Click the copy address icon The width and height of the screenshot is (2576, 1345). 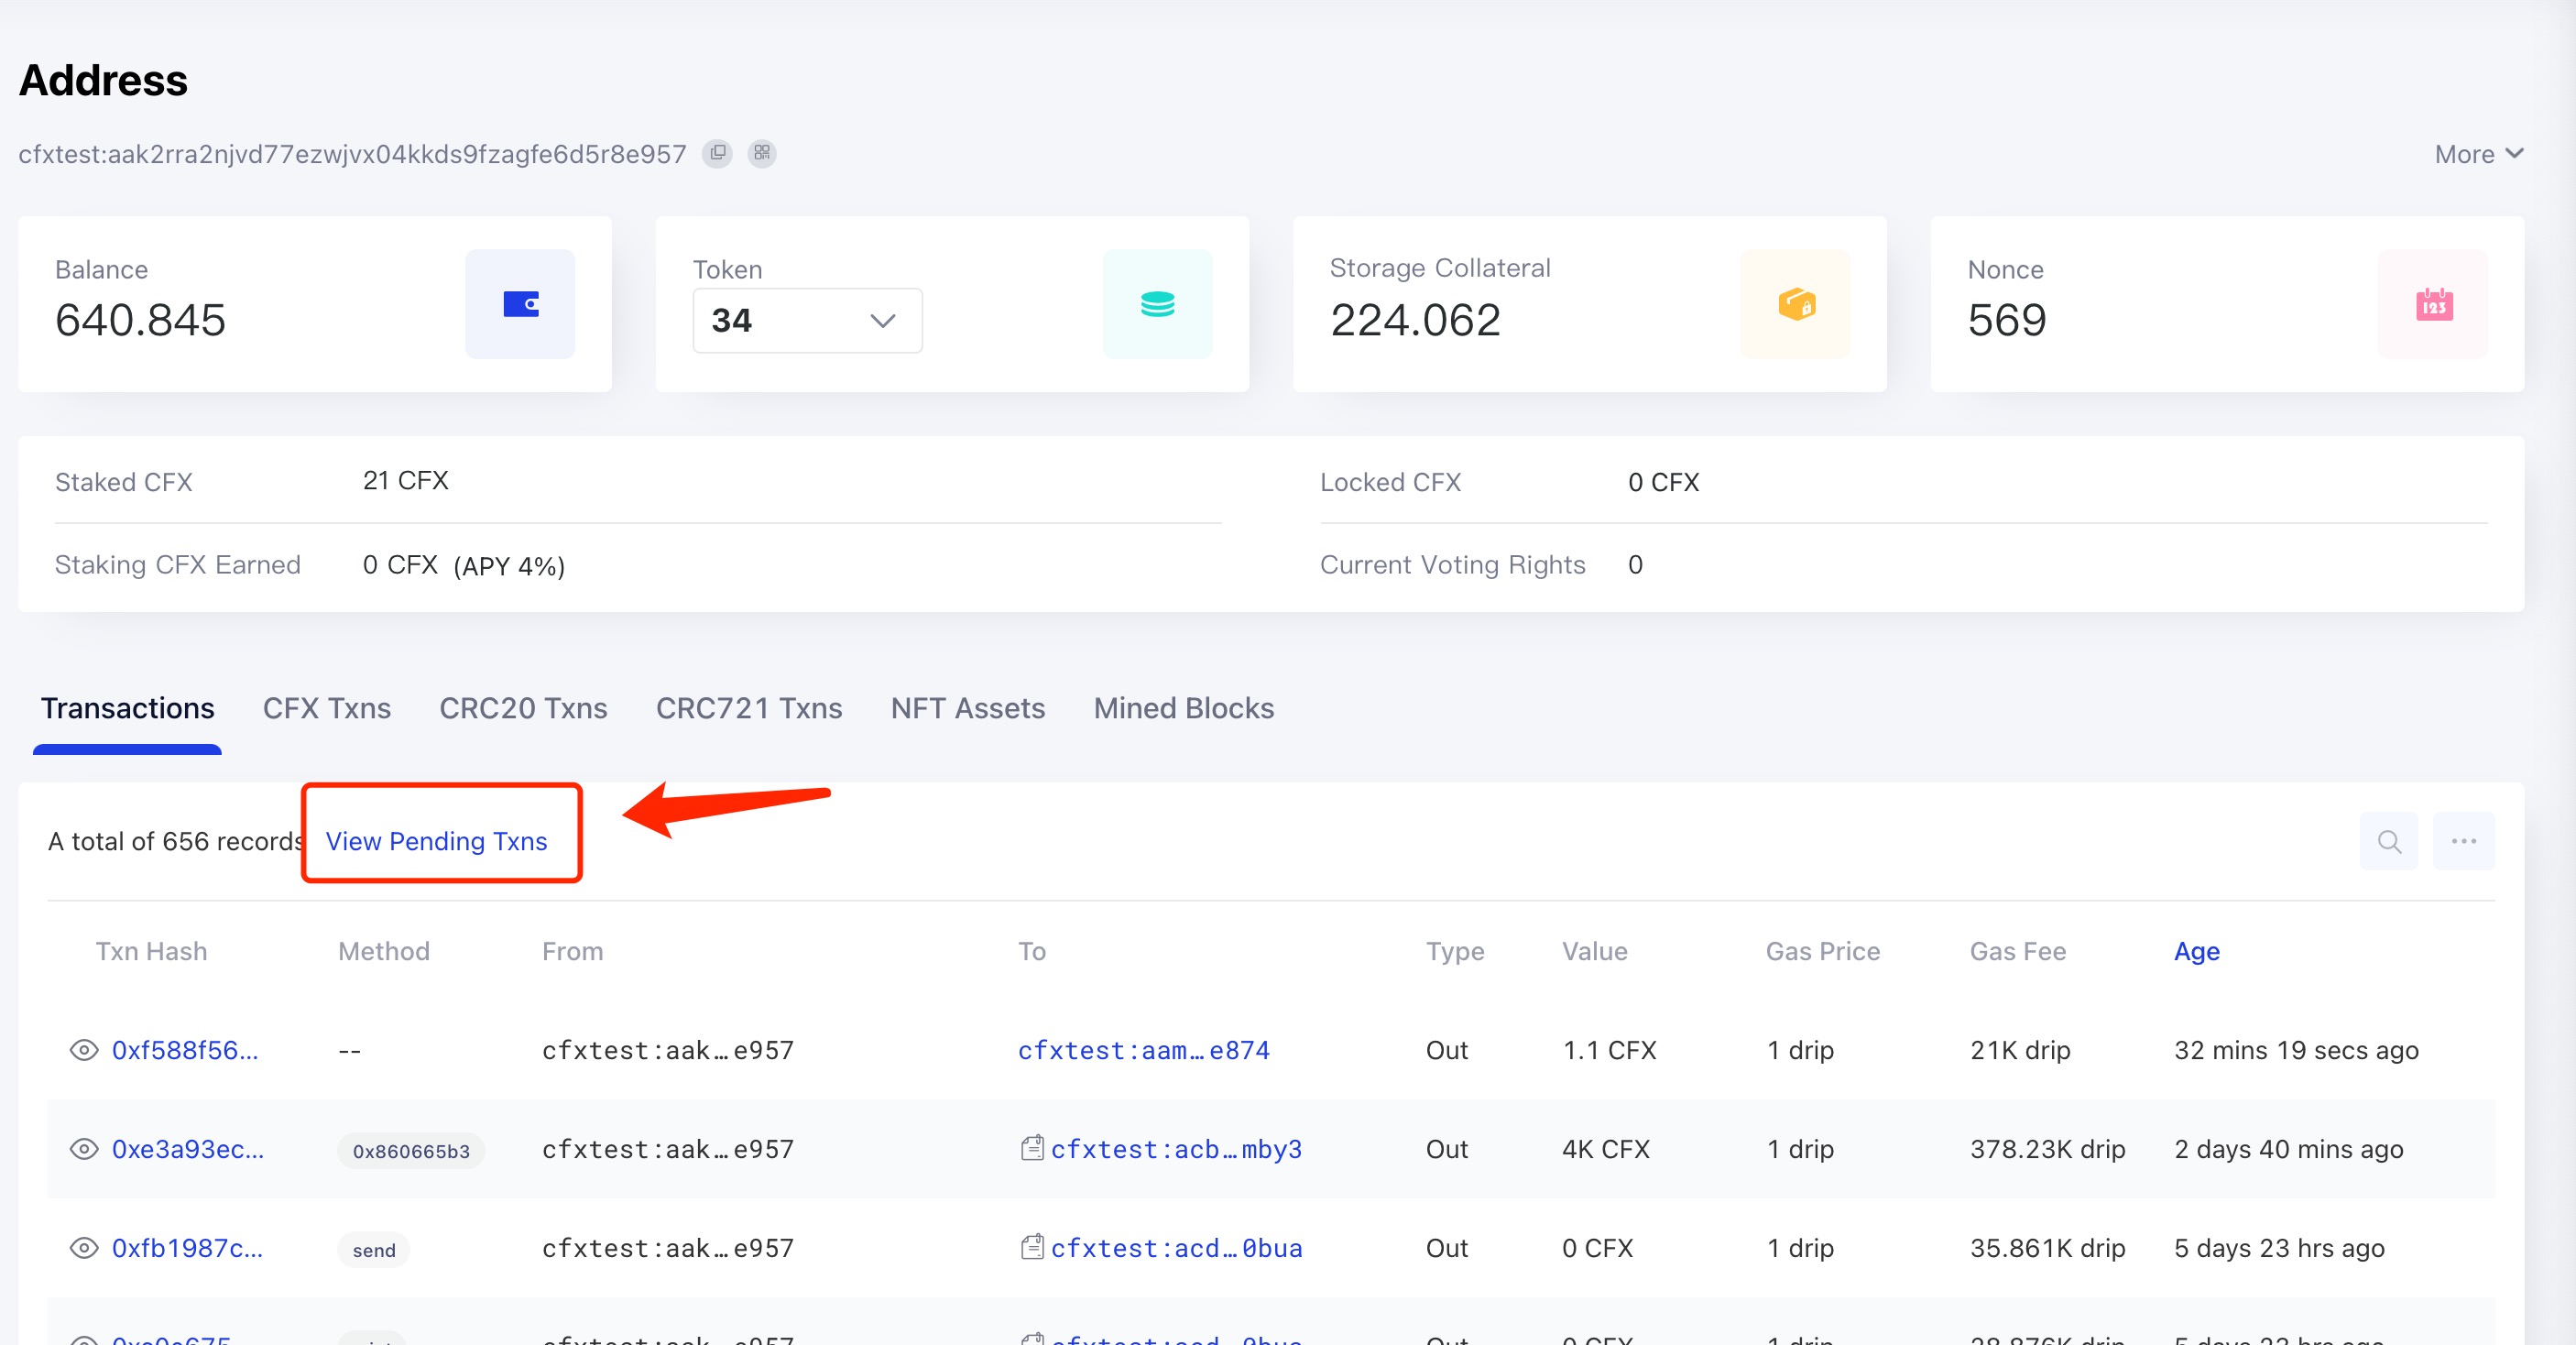coord(717,153)
